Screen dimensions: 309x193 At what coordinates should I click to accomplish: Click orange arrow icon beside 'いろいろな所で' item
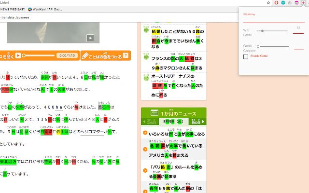click(x=145, y=133)
